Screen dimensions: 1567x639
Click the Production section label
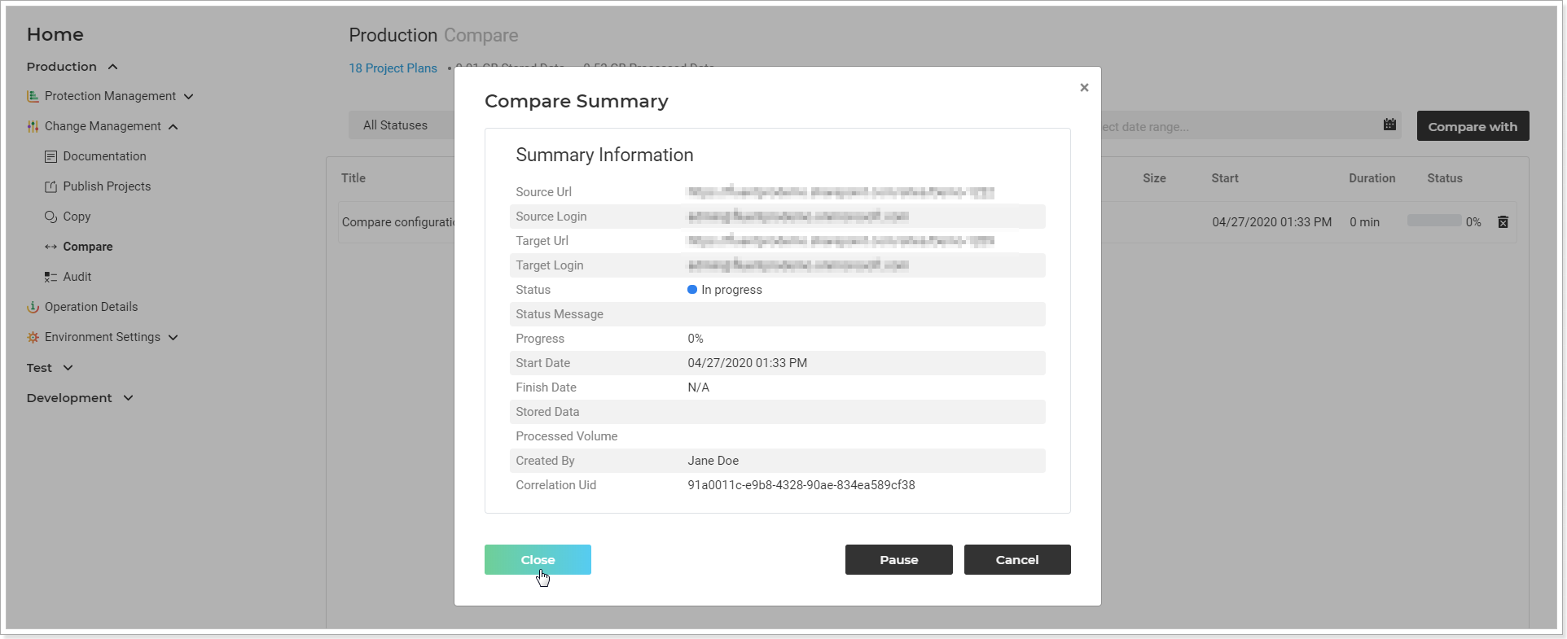61,67
